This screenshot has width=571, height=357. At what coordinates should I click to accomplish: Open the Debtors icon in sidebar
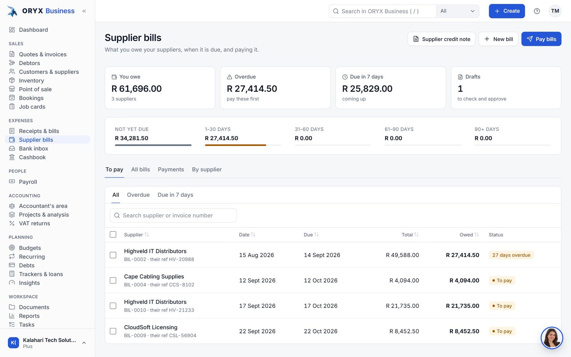tap(12, 63)
